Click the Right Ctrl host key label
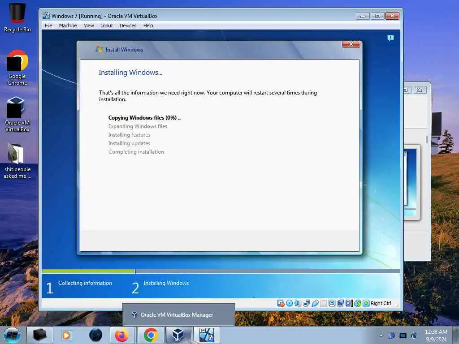 (x=381, y=303)
